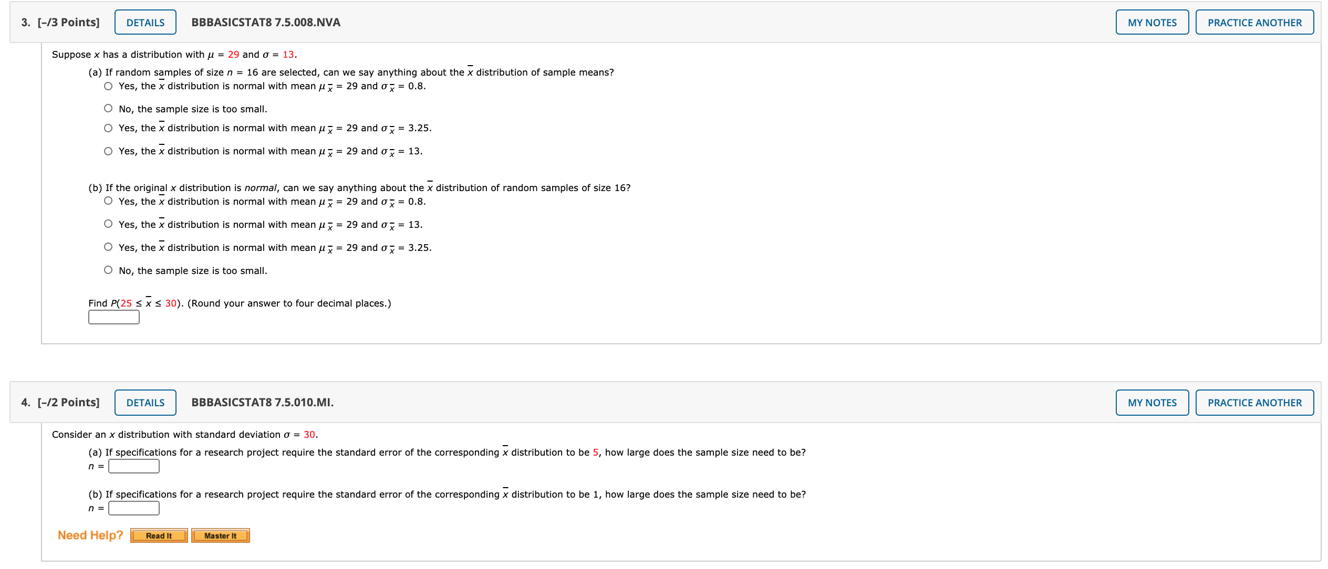Click the Read It help button
The width and height of the screenshot is (1328, 569).
[x=158, y=535]
